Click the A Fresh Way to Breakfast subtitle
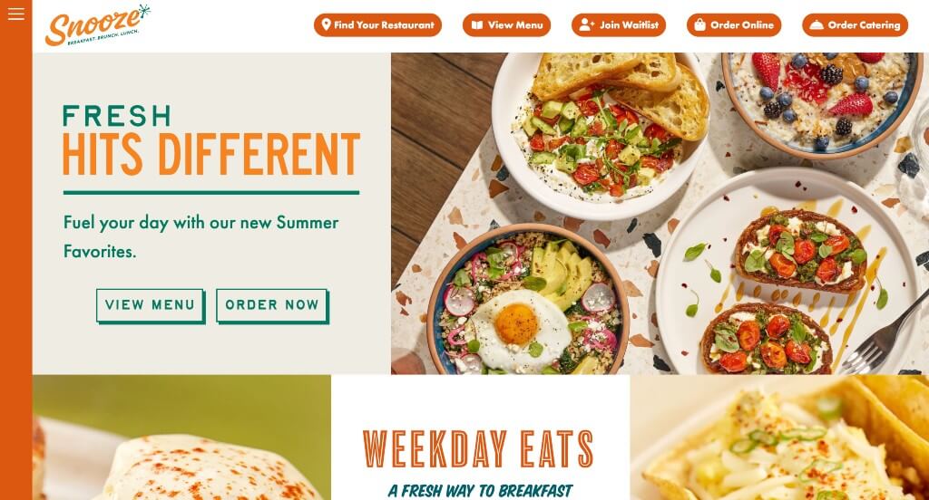Viewport: 929px width, 500px height. click(481, 491)
